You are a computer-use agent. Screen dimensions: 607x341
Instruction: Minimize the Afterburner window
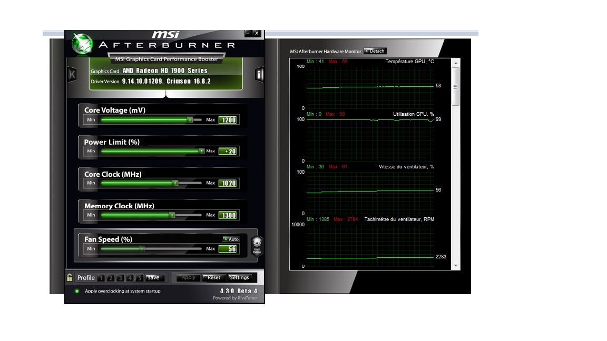[x=248, y=33]
